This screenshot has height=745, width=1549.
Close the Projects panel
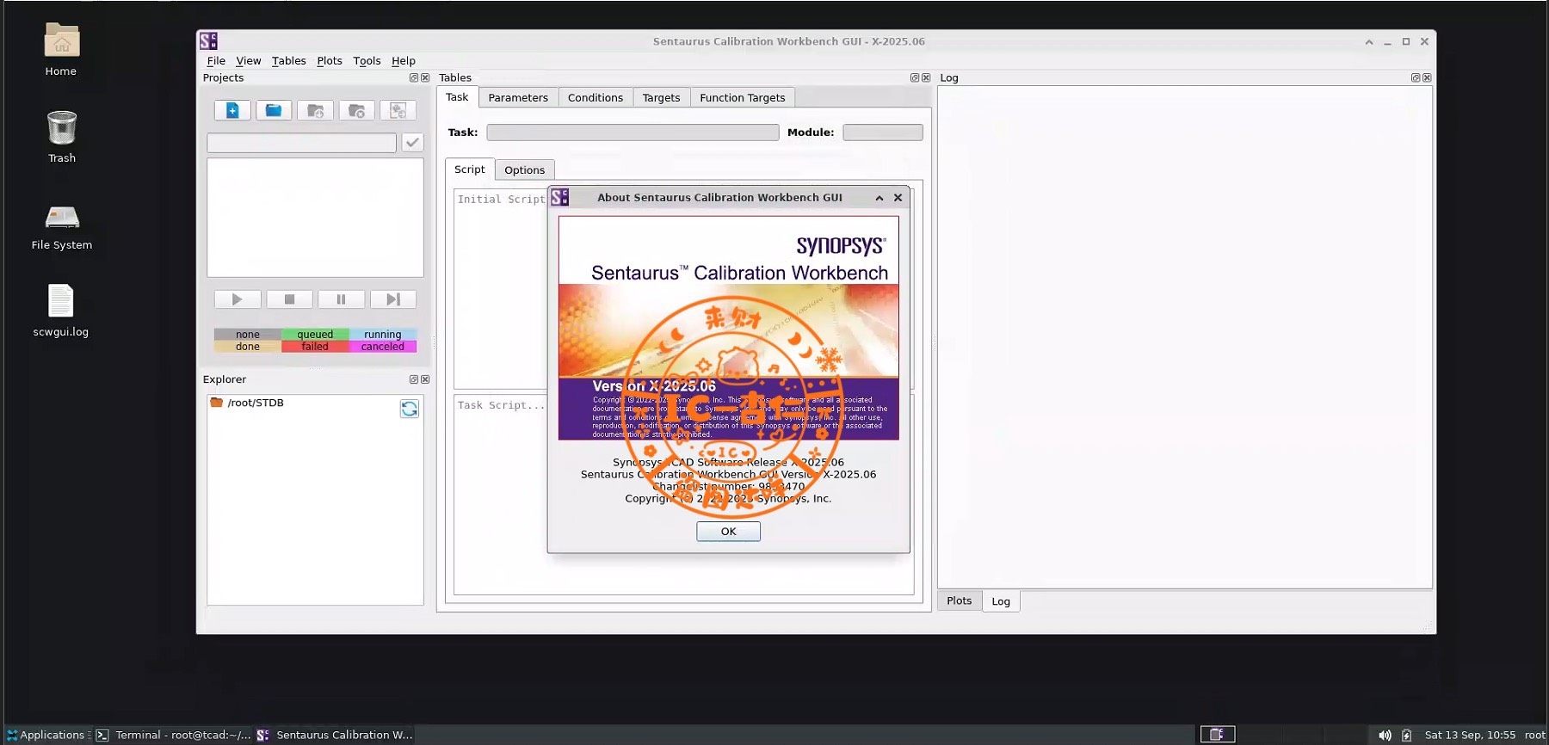pos(425,77)
